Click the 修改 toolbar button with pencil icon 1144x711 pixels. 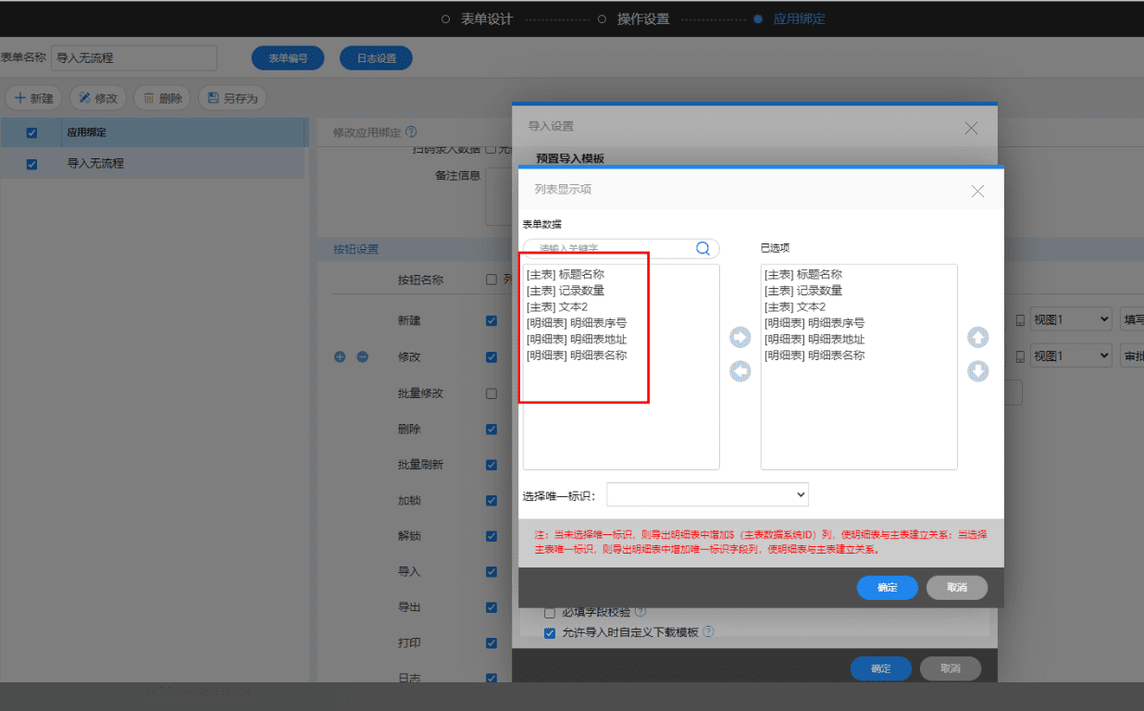pos(98,97)
